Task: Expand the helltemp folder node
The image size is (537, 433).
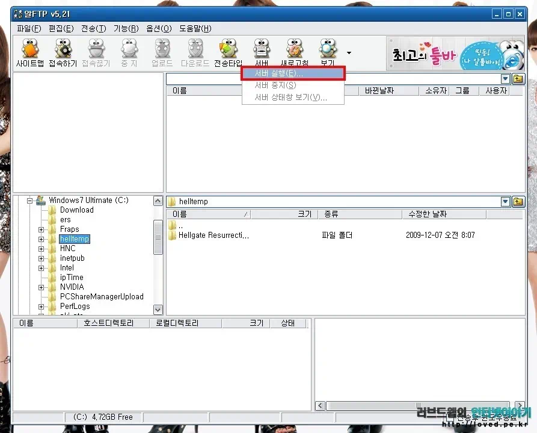Action: pos(41,239)
